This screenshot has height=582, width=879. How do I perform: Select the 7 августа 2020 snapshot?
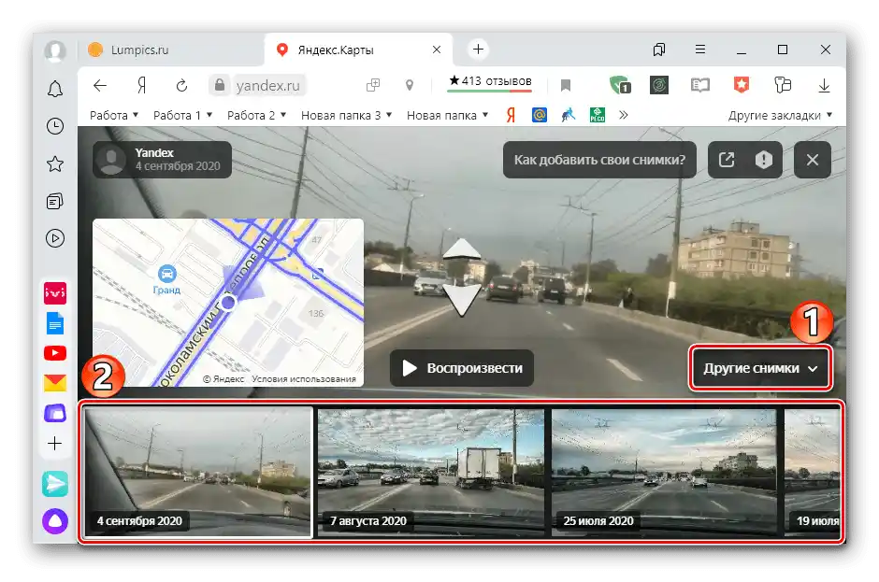[430, 473]
